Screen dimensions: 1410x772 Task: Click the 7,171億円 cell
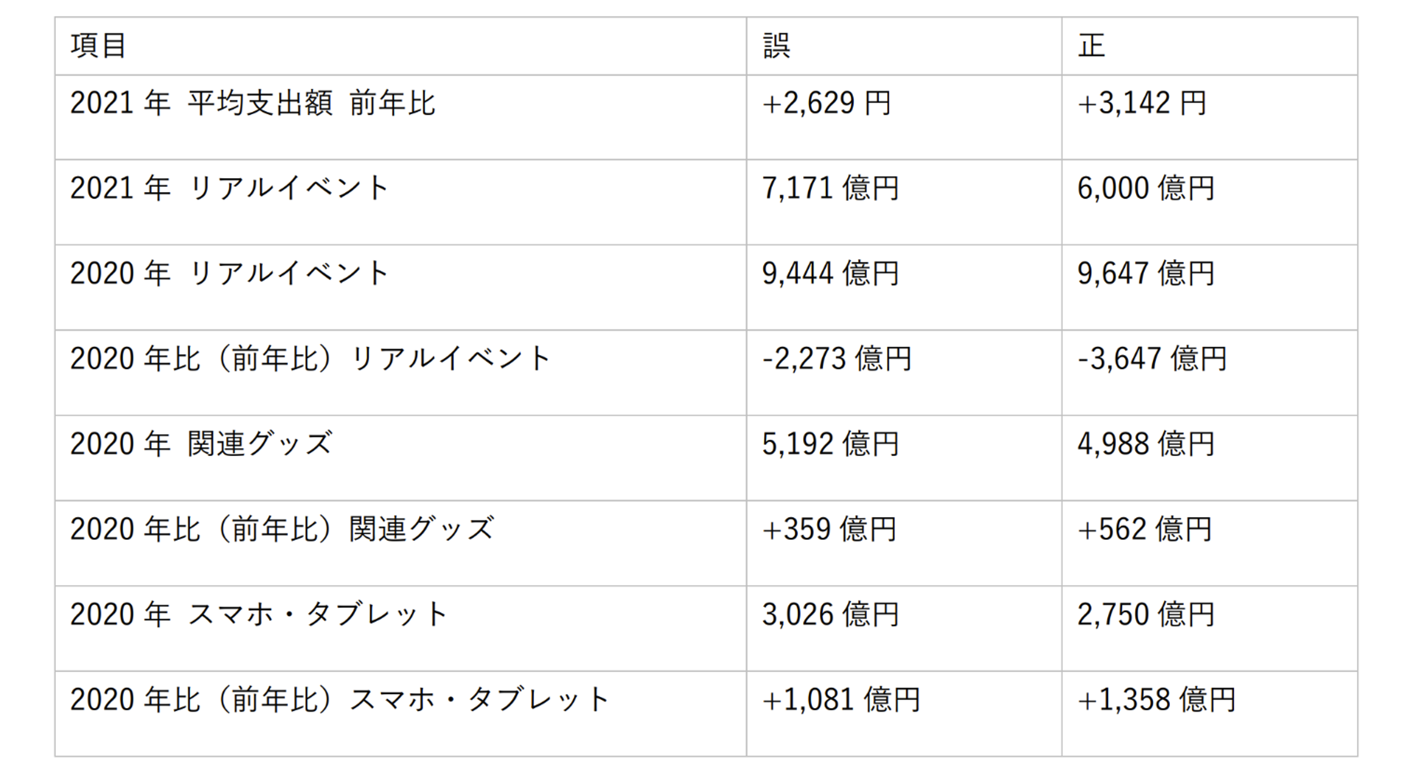[830, 188]
